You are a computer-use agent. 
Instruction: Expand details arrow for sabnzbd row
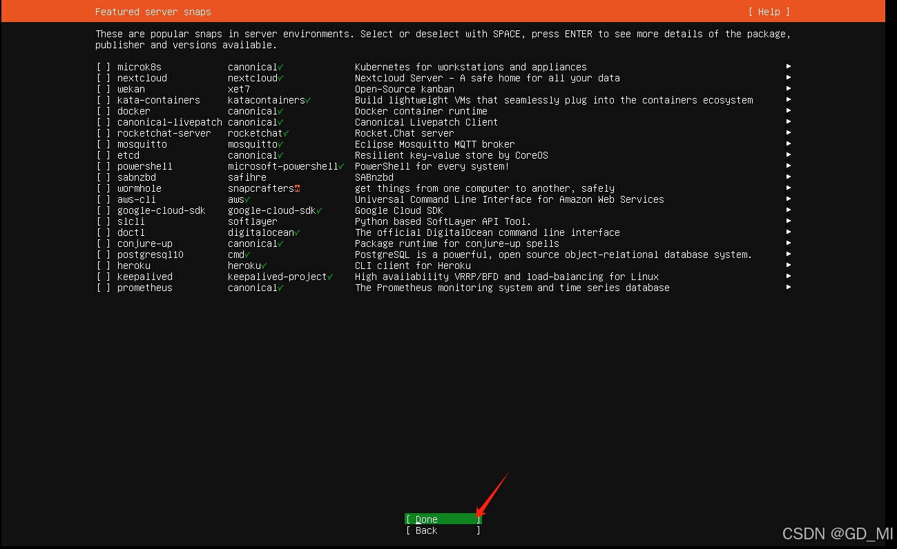click(788, 177)
